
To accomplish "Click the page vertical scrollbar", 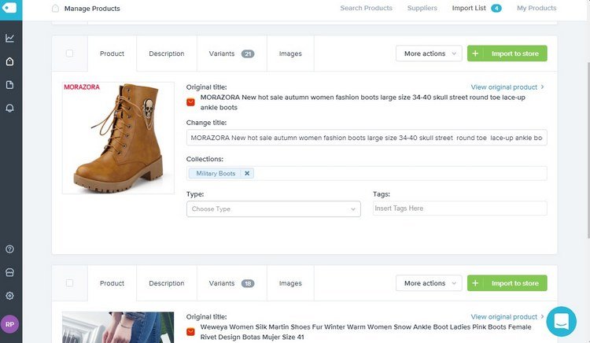I will [588, 150].
